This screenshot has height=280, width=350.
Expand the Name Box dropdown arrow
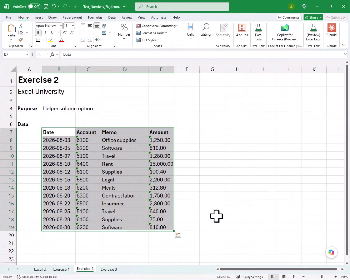point(27,54)
